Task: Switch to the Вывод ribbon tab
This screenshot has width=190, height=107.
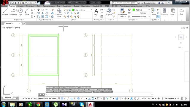Action: coord(76,6)
